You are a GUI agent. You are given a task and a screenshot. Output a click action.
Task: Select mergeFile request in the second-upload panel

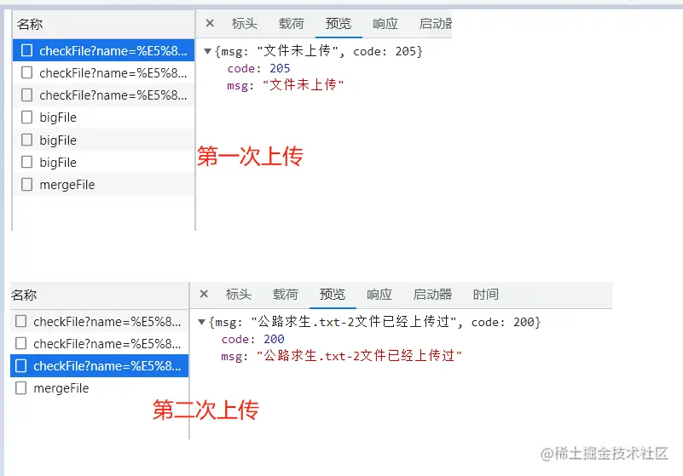tap(99, 387)
